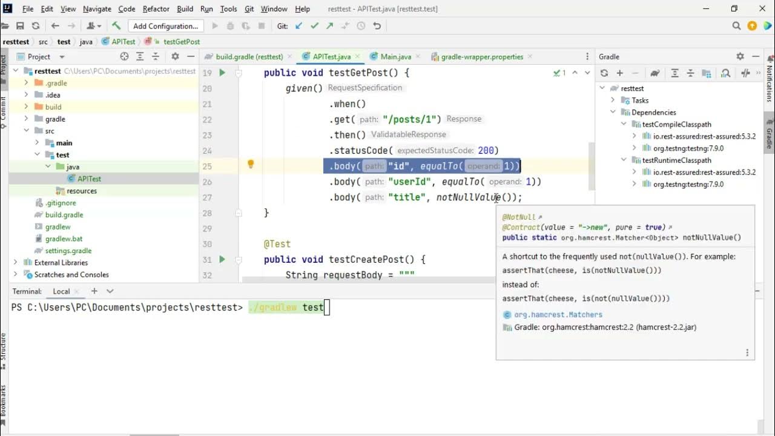775x436 pixels.
Task: Collapse all in Project panel
Action: pos(156,56)
